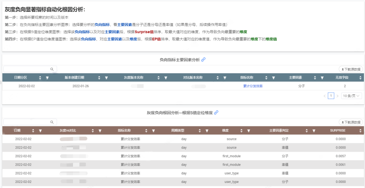Viewport: 365px width, 188px height.
Task: Sort by SURPRISE column
Action: pyautogui.click(x=360, y=131)
